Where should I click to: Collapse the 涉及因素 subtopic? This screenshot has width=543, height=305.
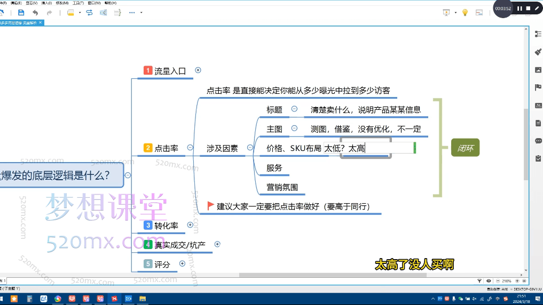(x=250, y=148)
